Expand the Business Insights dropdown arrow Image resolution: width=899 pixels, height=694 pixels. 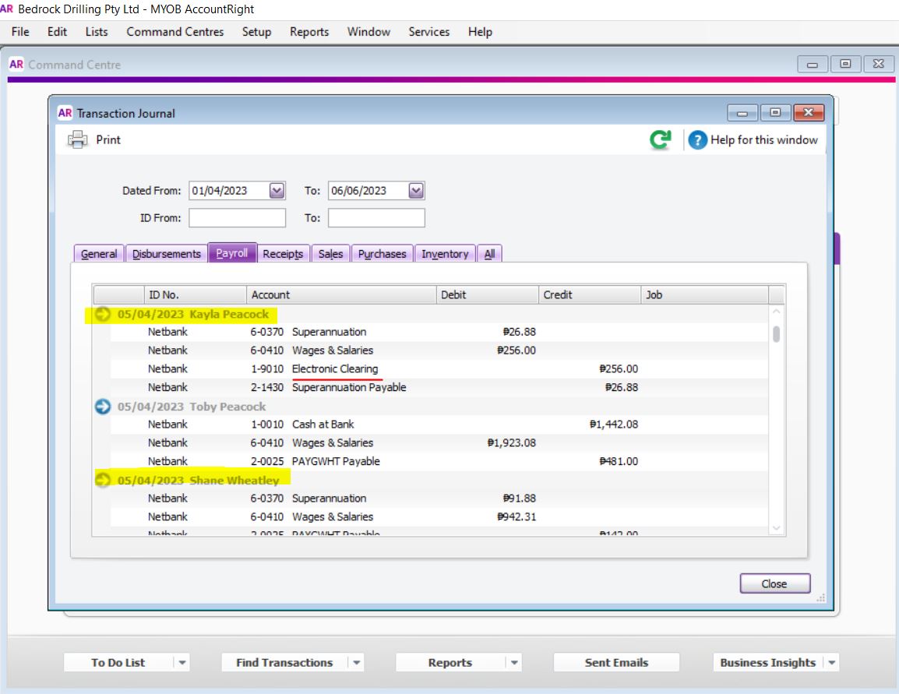(x=831, y=663)
